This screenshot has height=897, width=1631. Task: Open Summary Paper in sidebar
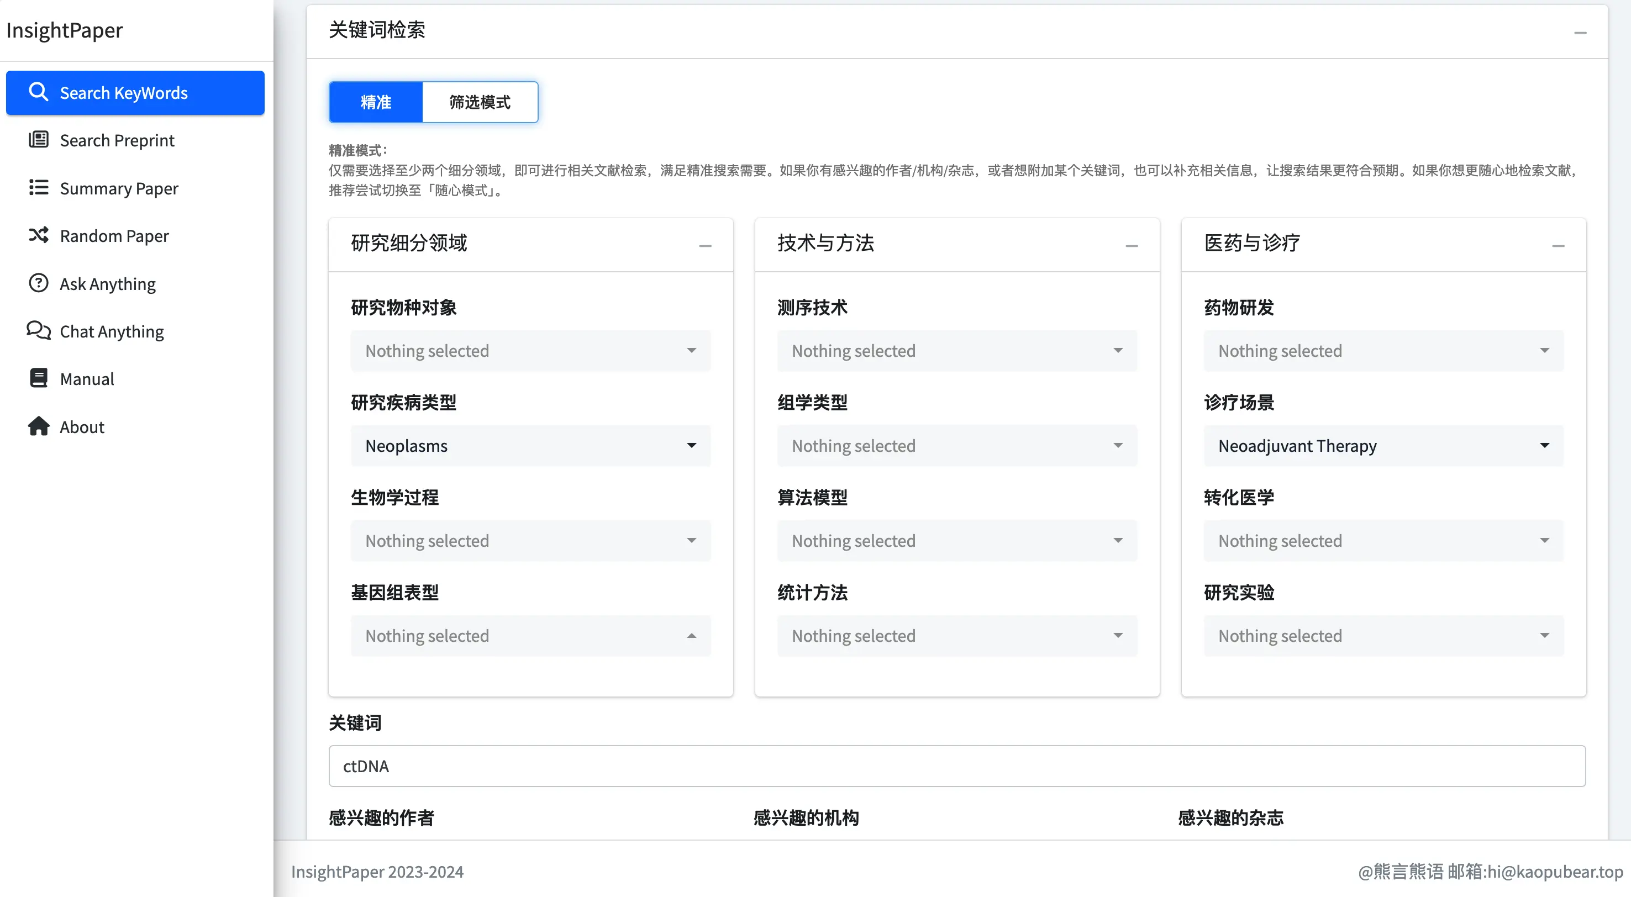[x=135, y=188]
